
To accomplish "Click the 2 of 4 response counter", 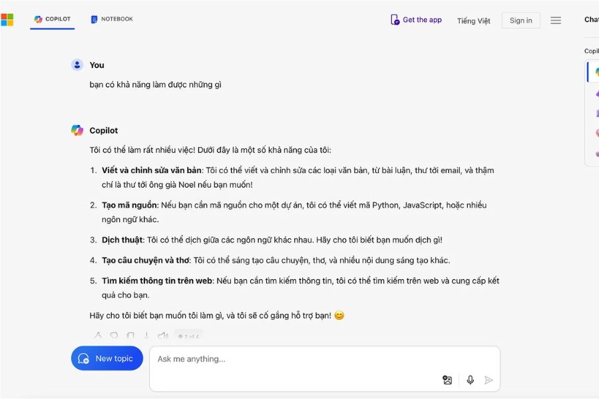I will pos(189,336).
